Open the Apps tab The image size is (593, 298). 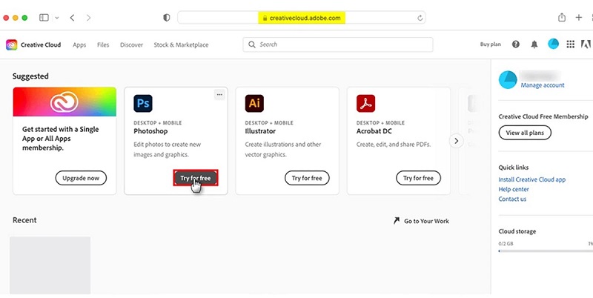79,44
